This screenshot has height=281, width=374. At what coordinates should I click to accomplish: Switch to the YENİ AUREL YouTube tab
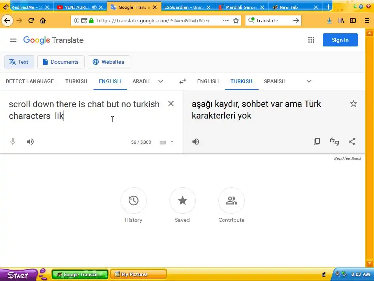click(77, 7)
